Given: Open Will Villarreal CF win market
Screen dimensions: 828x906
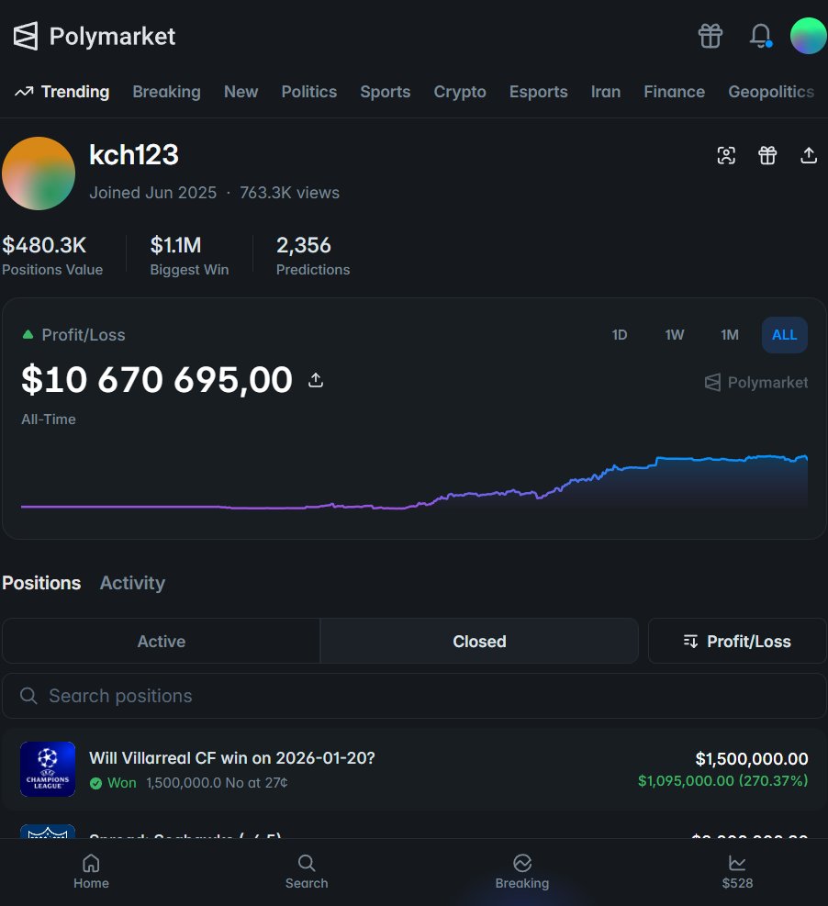Looking at the screenshot, I should 232,758.
